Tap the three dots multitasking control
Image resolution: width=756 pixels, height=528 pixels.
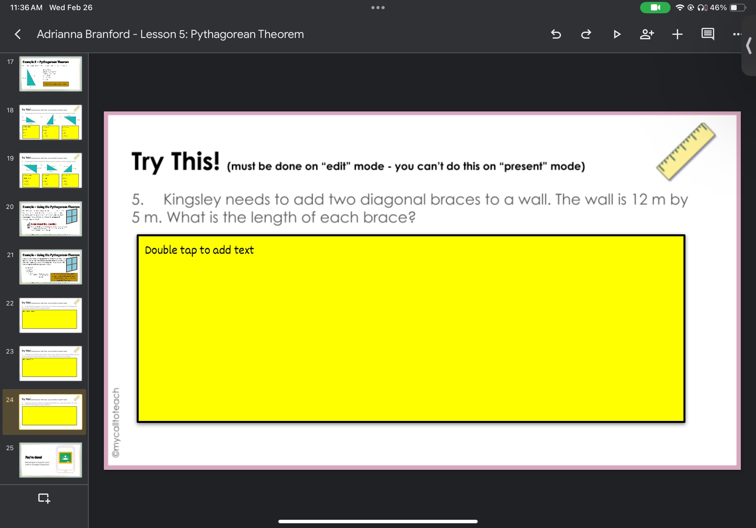coord(378,8)
